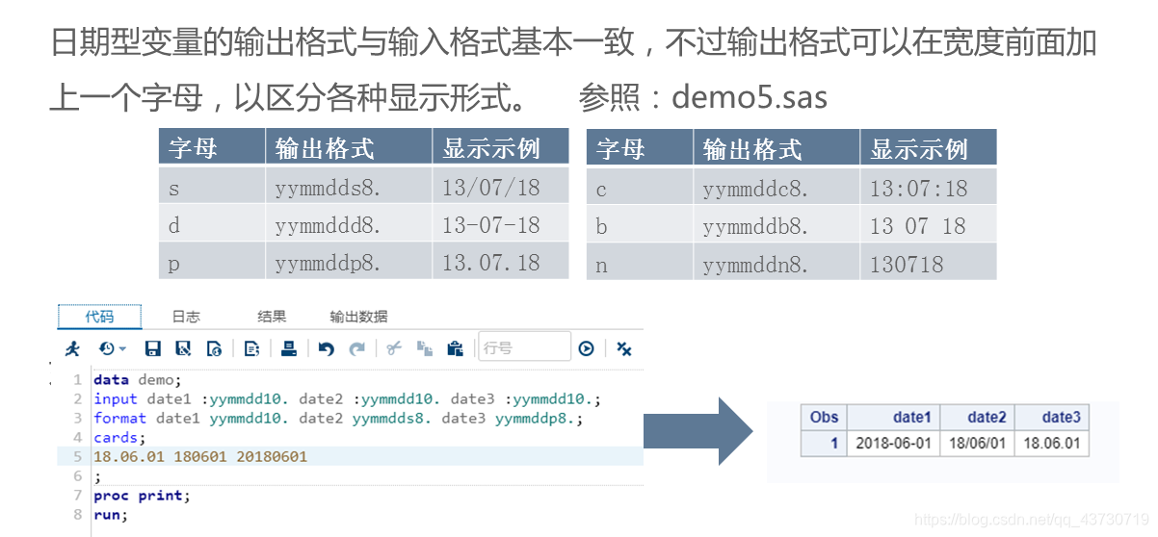The image size is (1158, 537).
Task: Click the date1 column header in results
Action: (x=892, y=417)
